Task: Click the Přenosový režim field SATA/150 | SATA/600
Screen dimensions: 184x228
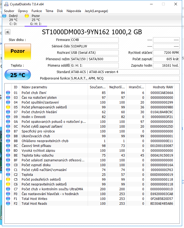Action: pos(95,59)
